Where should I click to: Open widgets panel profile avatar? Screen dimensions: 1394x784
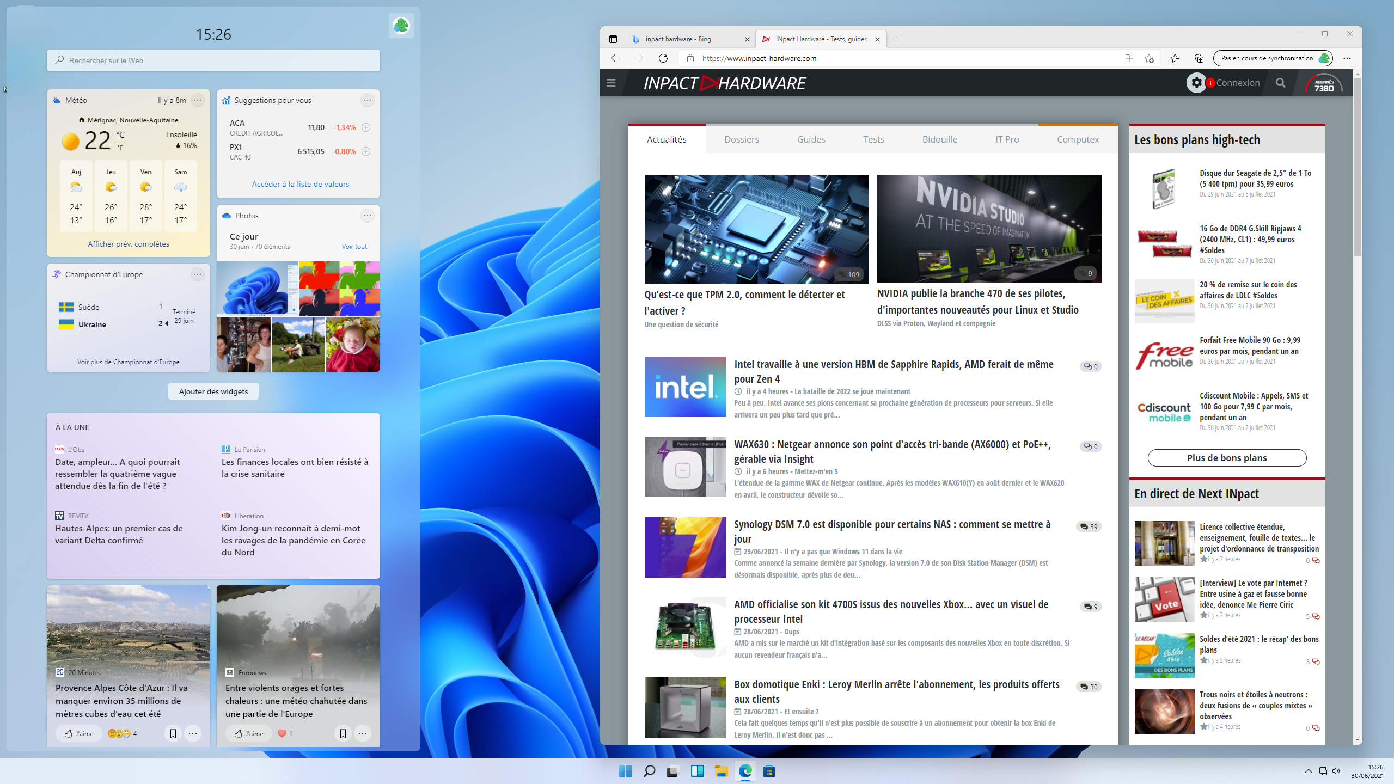tap(401, 25)
